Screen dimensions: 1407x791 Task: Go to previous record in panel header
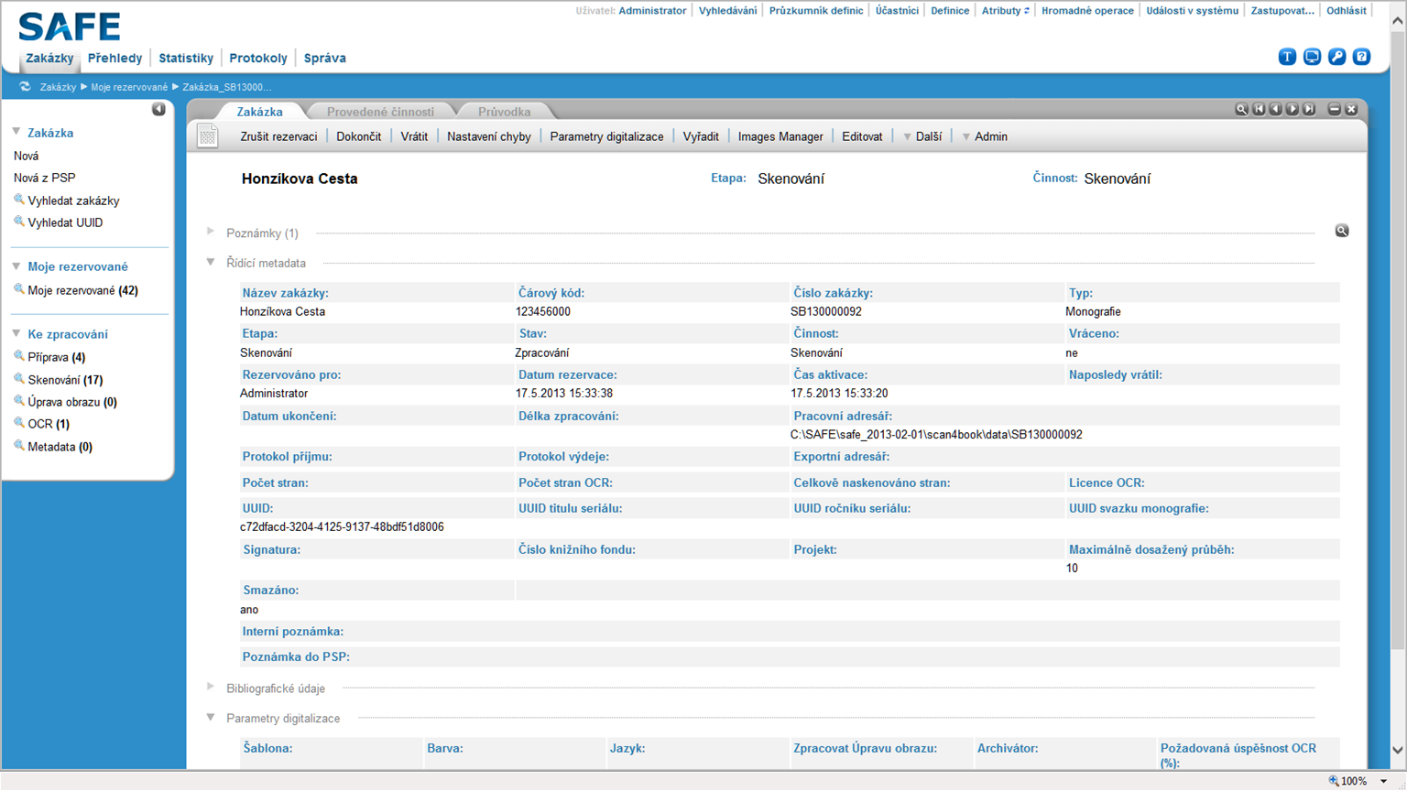[x=1275, y=109]
